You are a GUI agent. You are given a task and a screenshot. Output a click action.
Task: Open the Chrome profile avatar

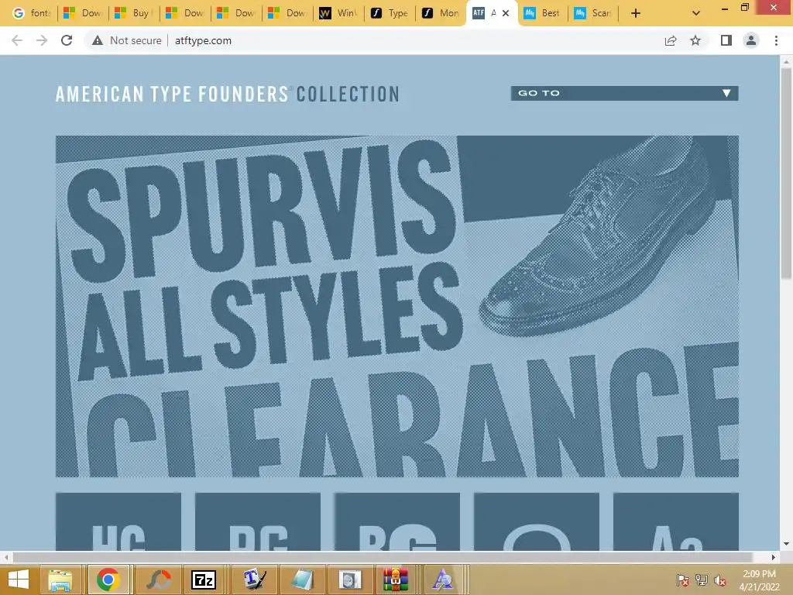(x=751, y=40)
